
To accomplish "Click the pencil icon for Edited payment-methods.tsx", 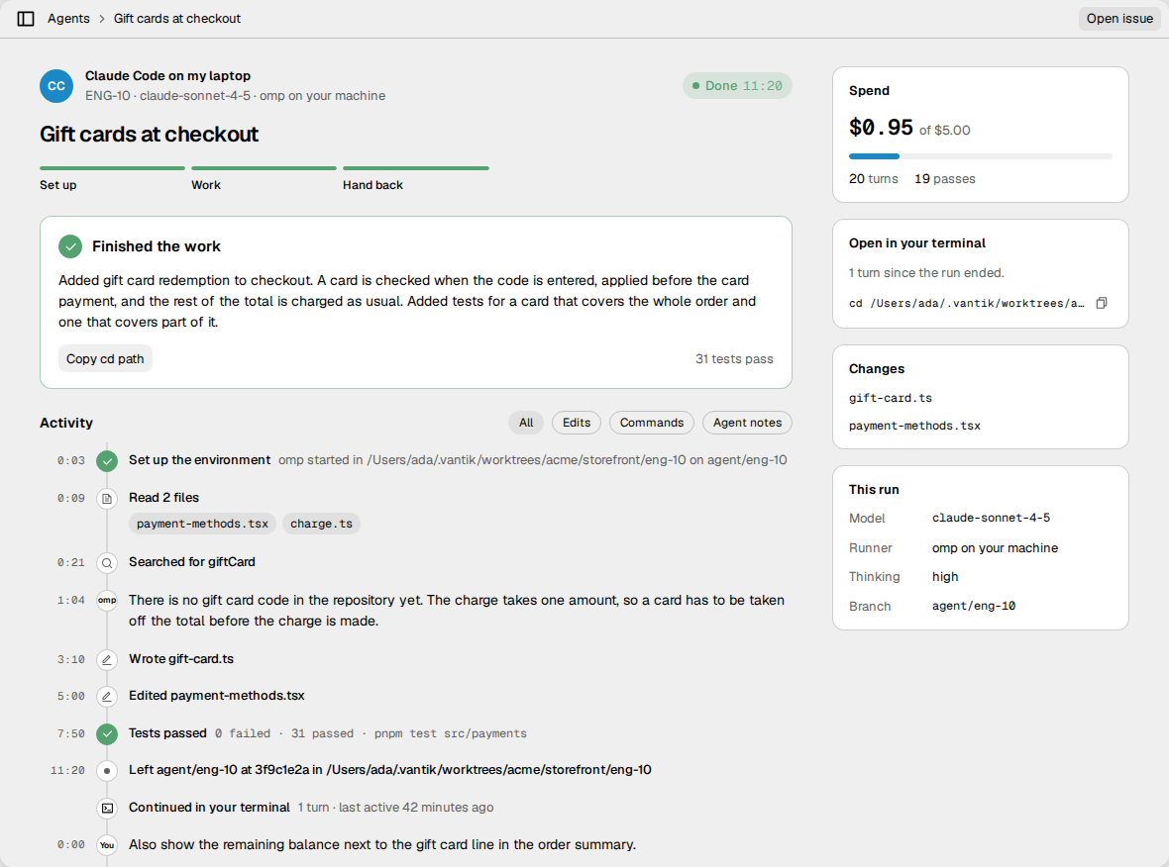I will coord(107,697).
